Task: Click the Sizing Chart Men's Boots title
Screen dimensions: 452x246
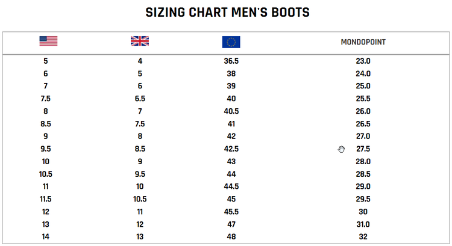Action: tap(227, 13)
